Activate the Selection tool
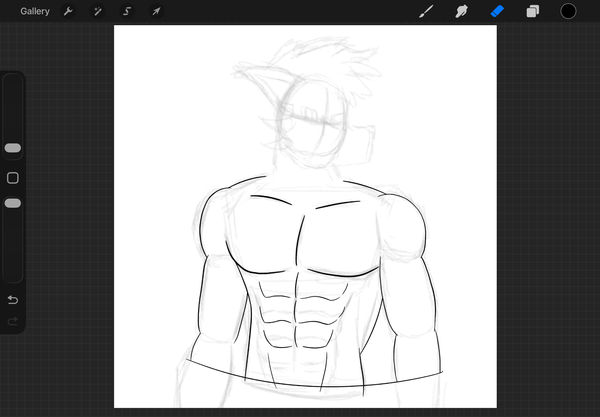This screenshot has height=417, width=600. click(127, 11)
